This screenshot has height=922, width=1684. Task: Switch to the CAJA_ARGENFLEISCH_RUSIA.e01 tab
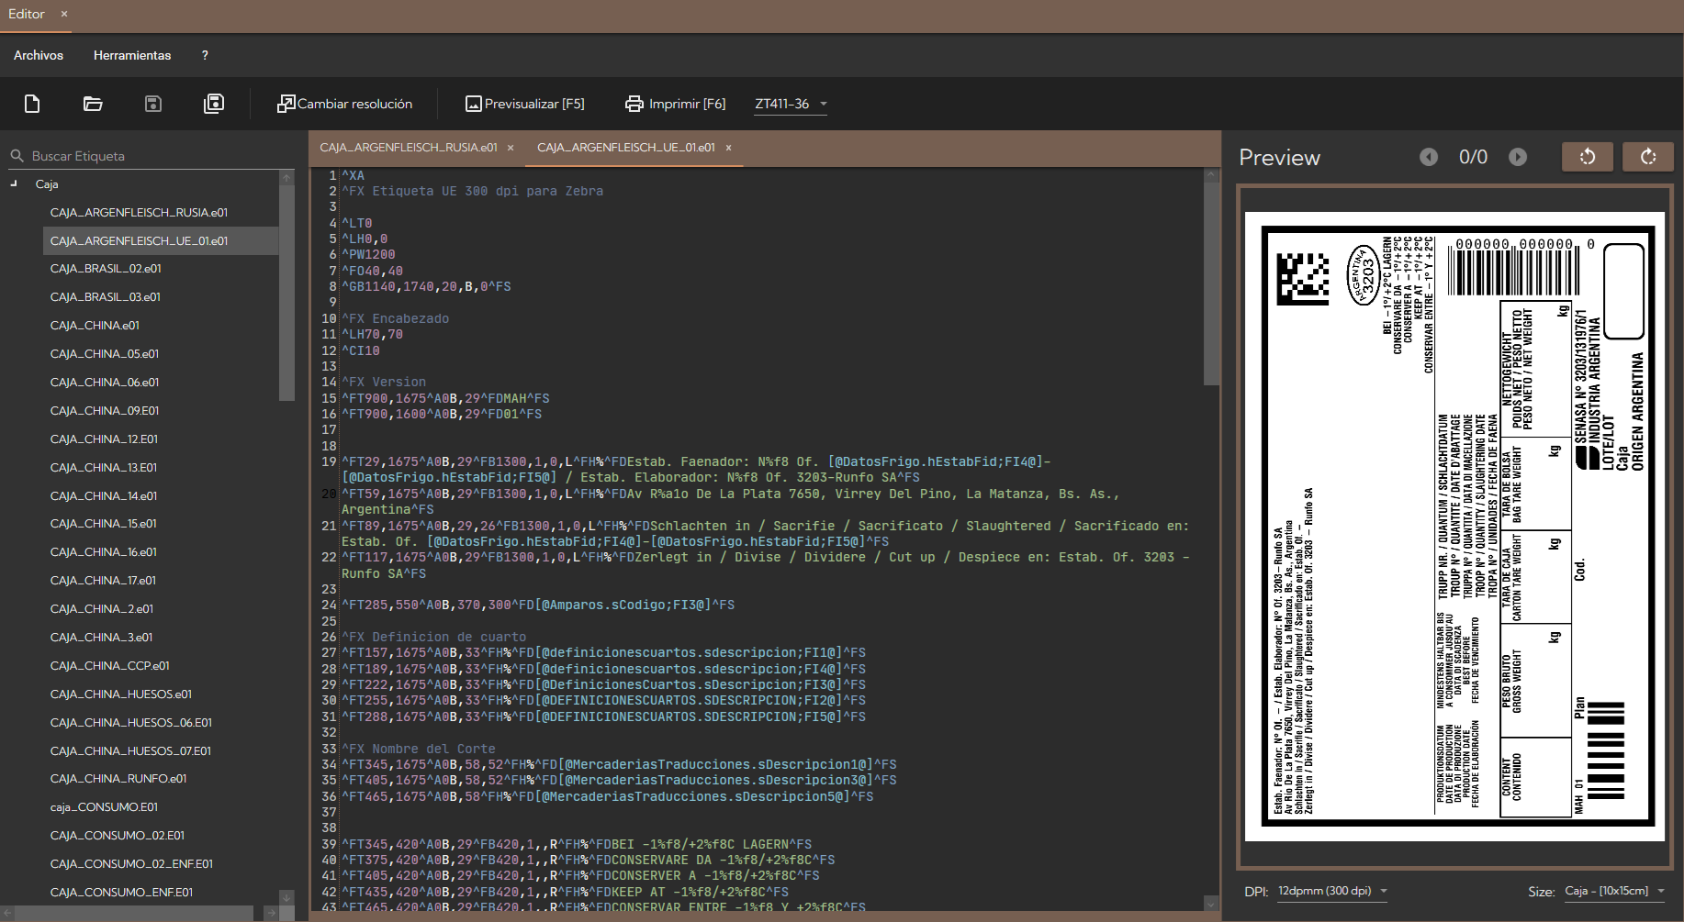point(409,148)
